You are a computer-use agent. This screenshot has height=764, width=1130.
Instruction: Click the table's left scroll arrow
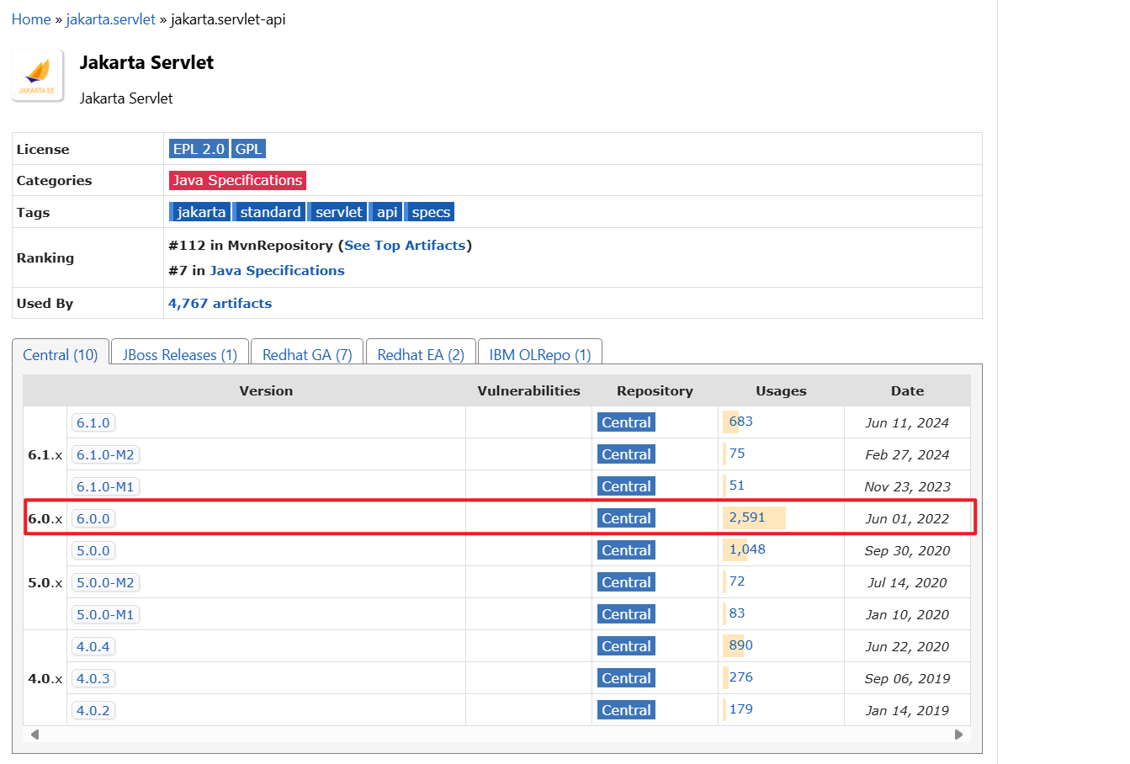(34, 735)
